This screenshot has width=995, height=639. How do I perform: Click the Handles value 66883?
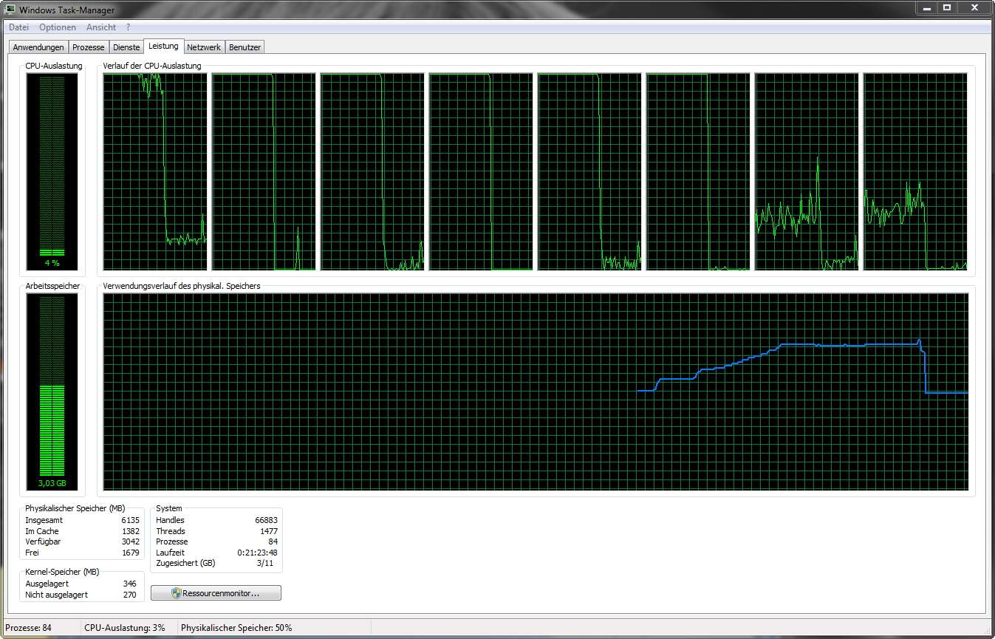click(266, 520)
